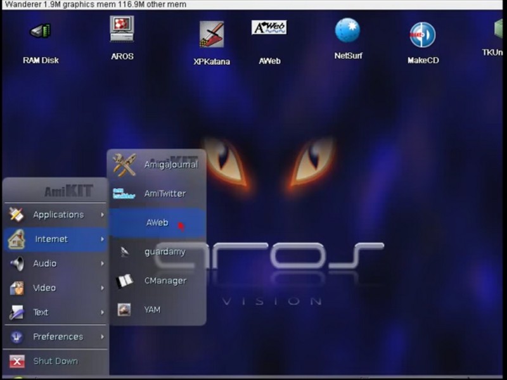
Task: Select guardamy in the Internet submenu
Action: pos(164,252)
